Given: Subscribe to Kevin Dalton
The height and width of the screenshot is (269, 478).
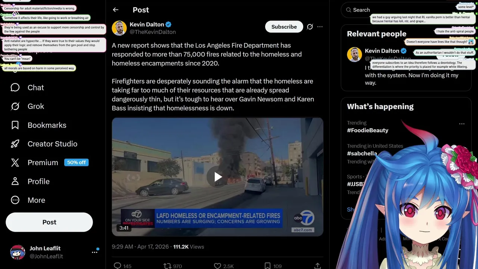Looking at the screenshot, I should (284, 27).
